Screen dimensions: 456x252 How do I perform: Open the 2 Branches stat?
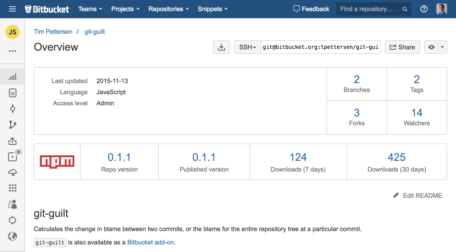356,84
